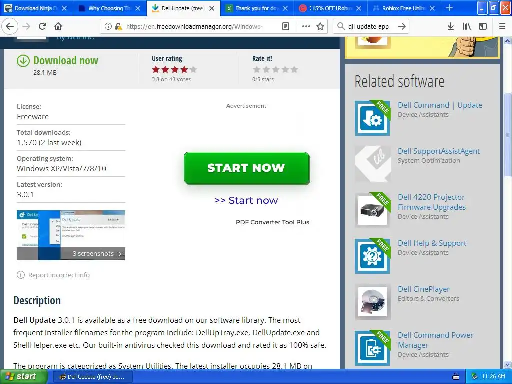Click the page scrollbar up arrow
The width and height of the screenshot is (512, 384).
point(508,41)
